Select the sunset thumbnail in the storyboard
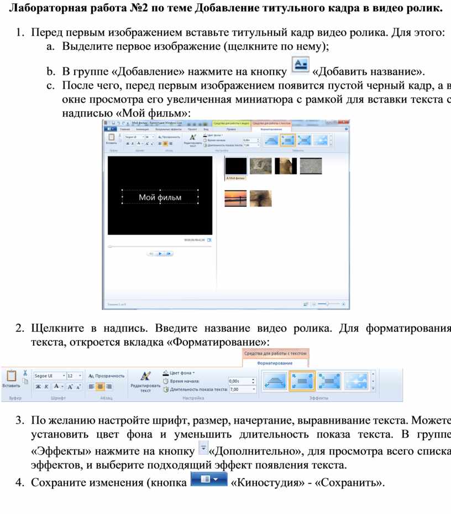Screen dimensions: 451x514 click(235, 198)
